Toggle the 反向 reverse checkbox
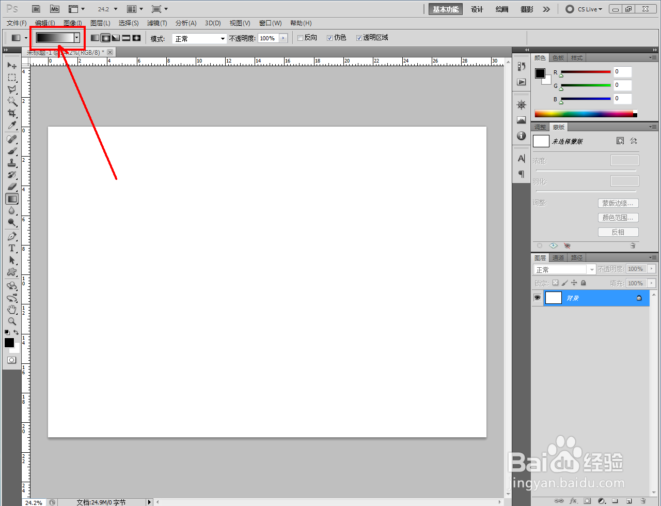The image size is (661, 506). (x=300, y=38)
